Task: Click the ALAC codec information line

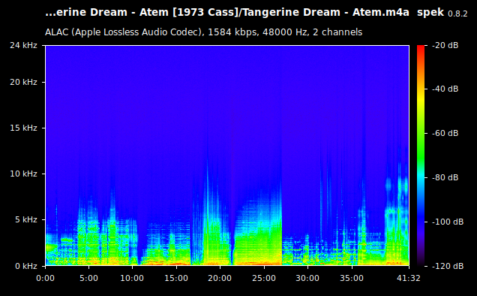Action: click(x=203, y=32)
